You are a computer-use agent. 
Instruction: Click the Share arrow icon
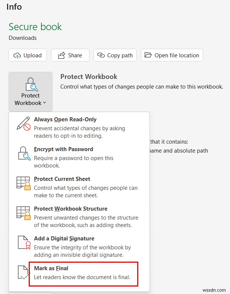coord(62,55)
